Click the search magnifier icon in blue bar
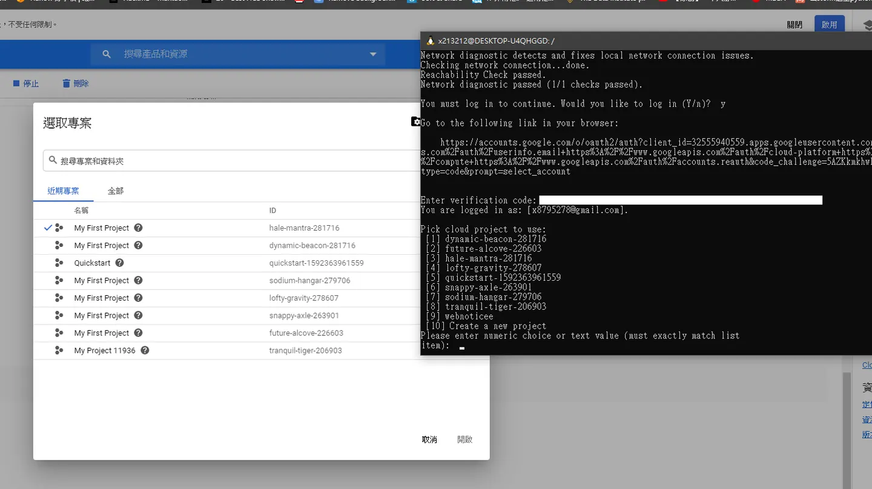The width and height of the screenshot is (872, 489). point(107,54)
